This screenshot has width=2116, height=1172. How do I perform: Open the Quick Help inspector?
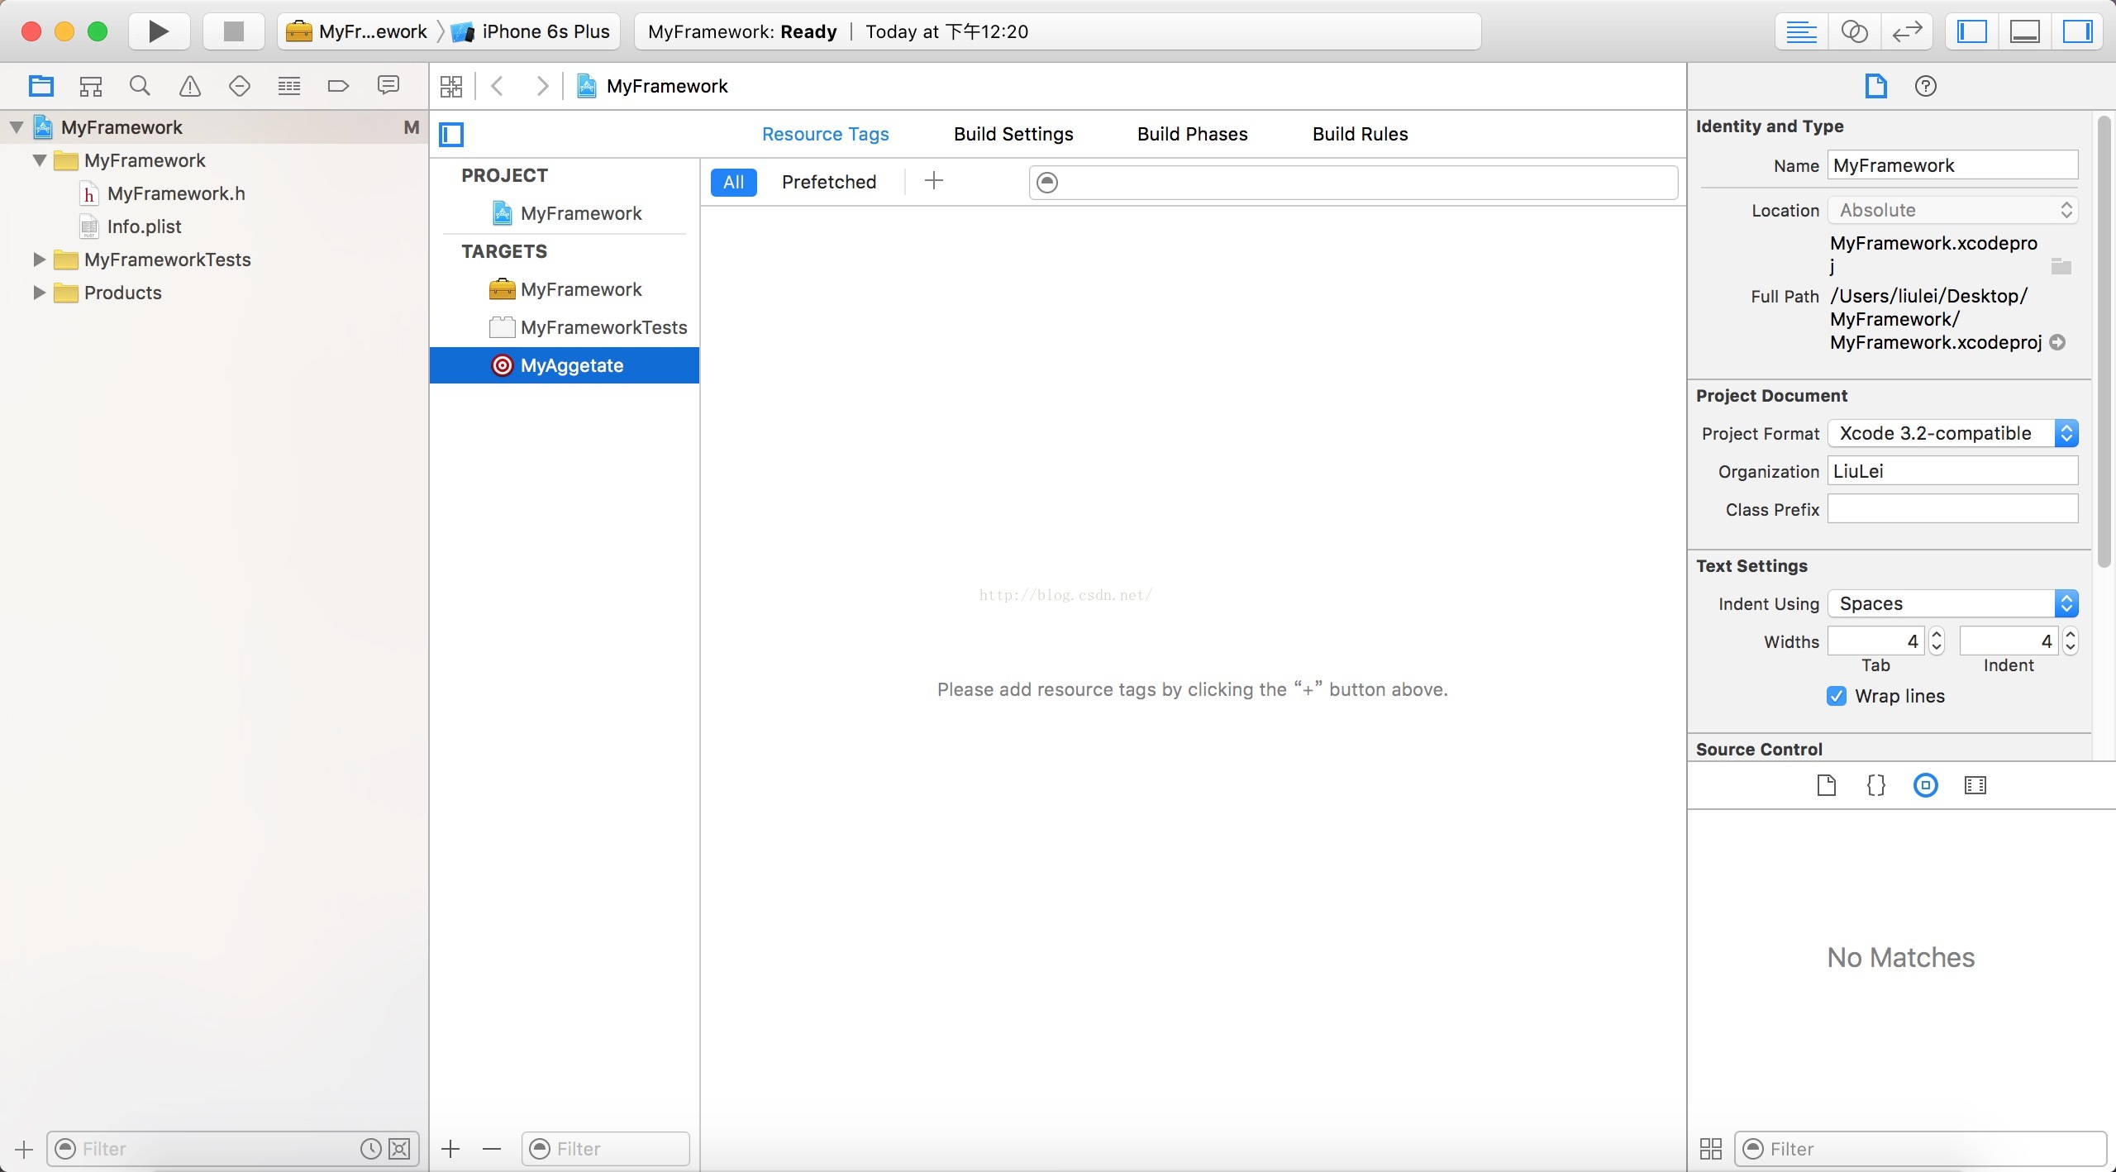(1926, 86)
